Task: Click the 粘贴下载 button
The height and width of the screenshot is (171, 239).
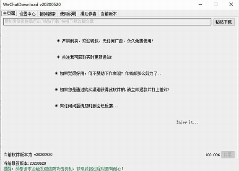Action: click(224, 22)
